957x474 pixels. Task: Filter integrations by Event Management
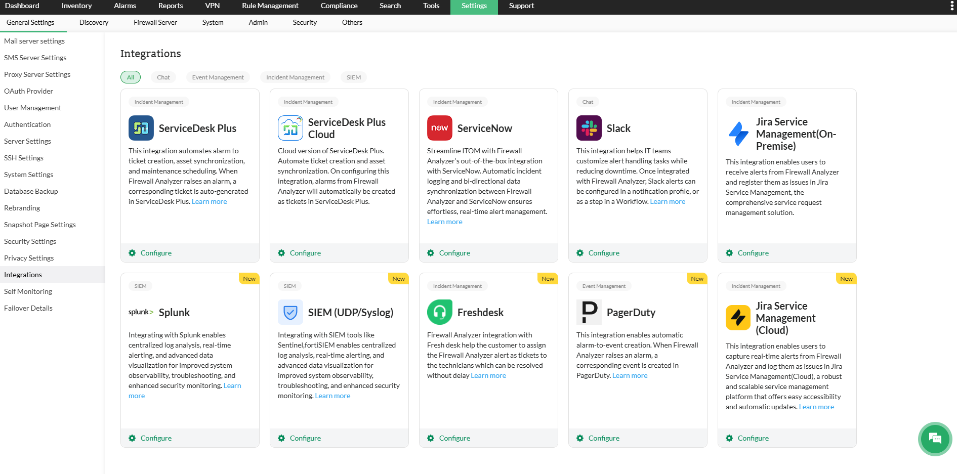click(218, 77)
